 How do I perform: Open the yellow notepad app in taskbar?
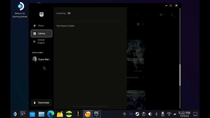tap(60, 114)
